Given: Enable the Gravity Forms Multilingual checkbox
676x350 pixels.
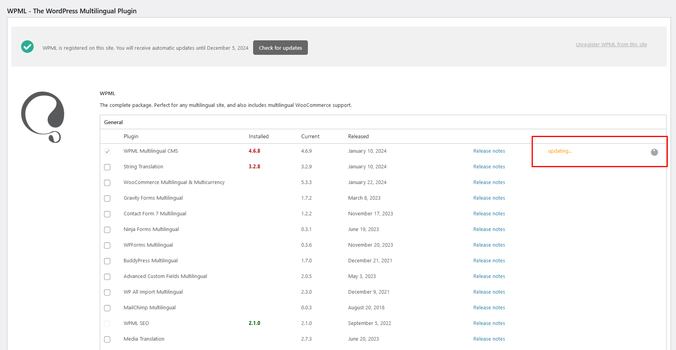Looking at the screenshot, I should point(107,198).
